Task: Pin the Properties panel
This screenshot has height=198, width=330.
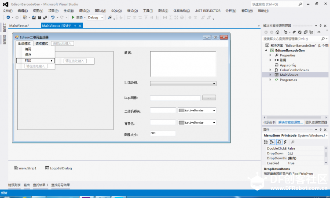Action: click(320, 129)
